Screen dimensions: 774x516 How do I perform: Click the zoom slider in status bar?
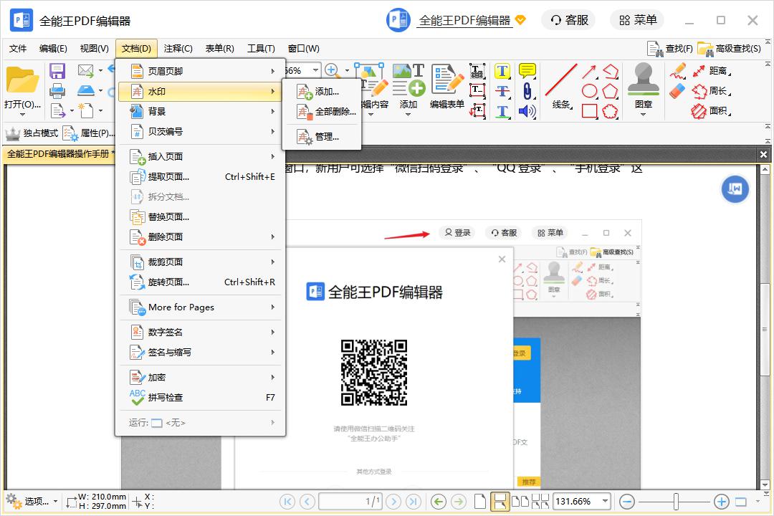[676, 502]
